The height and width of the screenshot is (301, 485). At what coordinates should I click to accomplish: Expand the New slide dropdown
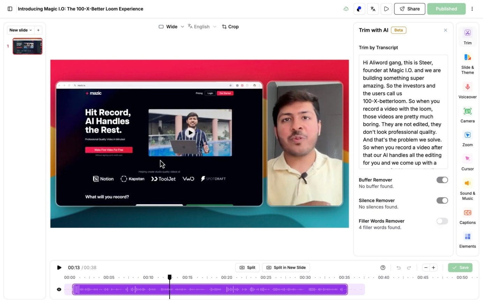[x=21, y=30]
